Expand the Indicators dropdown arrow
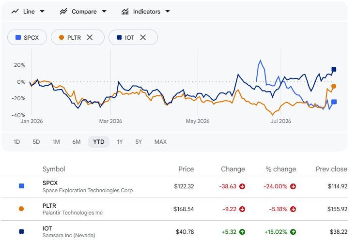The width and height of the screenshot is (357, 245). click(x=168, y=11)
